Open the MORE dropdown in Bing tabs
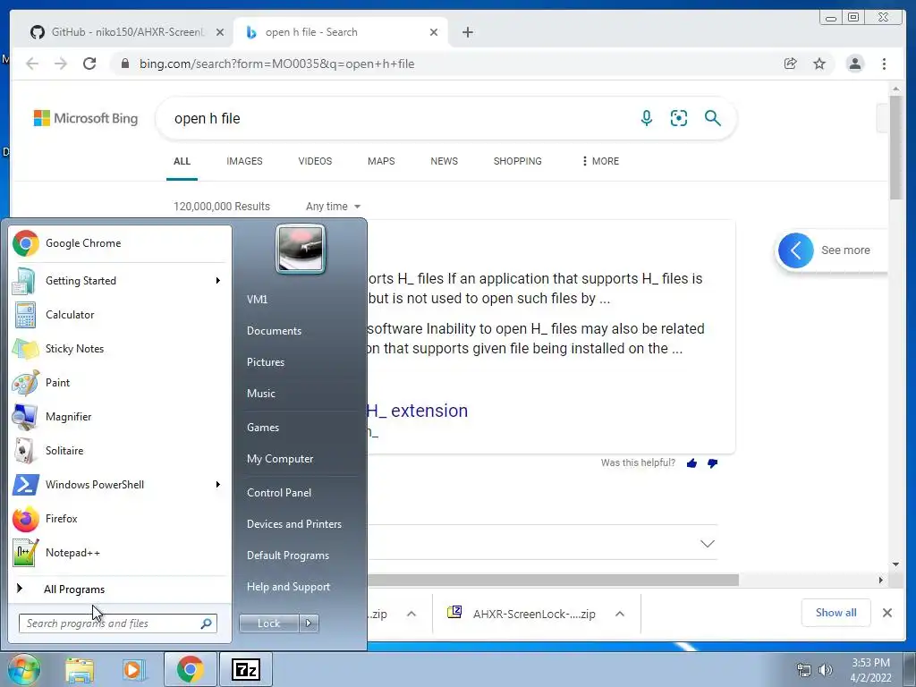 click(600, 161)
